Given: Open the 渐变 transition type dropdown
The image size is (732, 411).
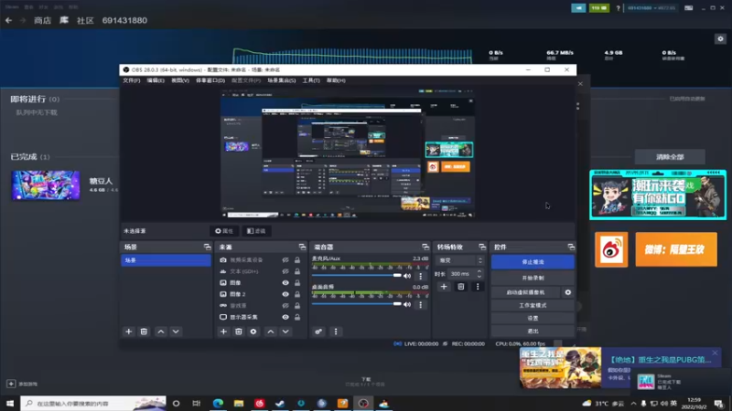Looking at the screenshot, I should click(x=460, y=260).
